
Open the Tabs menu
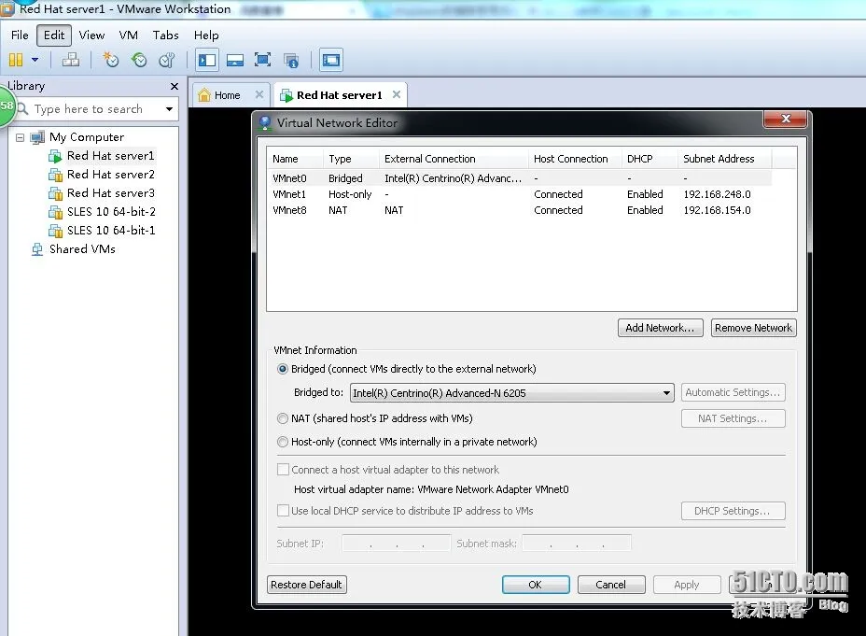tap(166, 35)
